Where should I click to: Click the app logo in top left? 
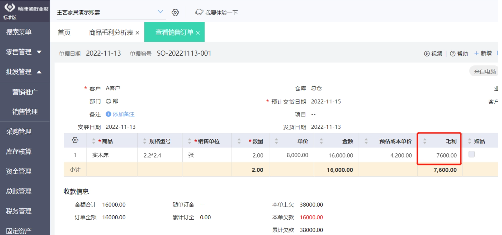pos(10,8)
